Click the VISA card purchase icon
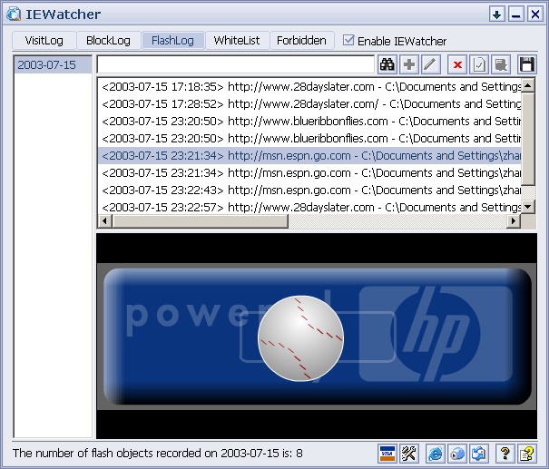This screenshot has height=469, width=549. point(387,454)
